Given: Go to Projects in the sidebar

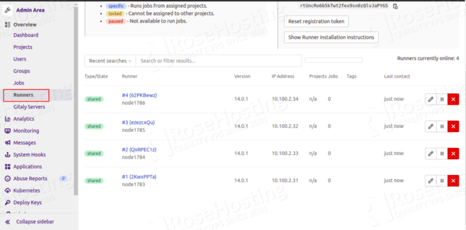Looking at the screenshot, I should 23,47.
